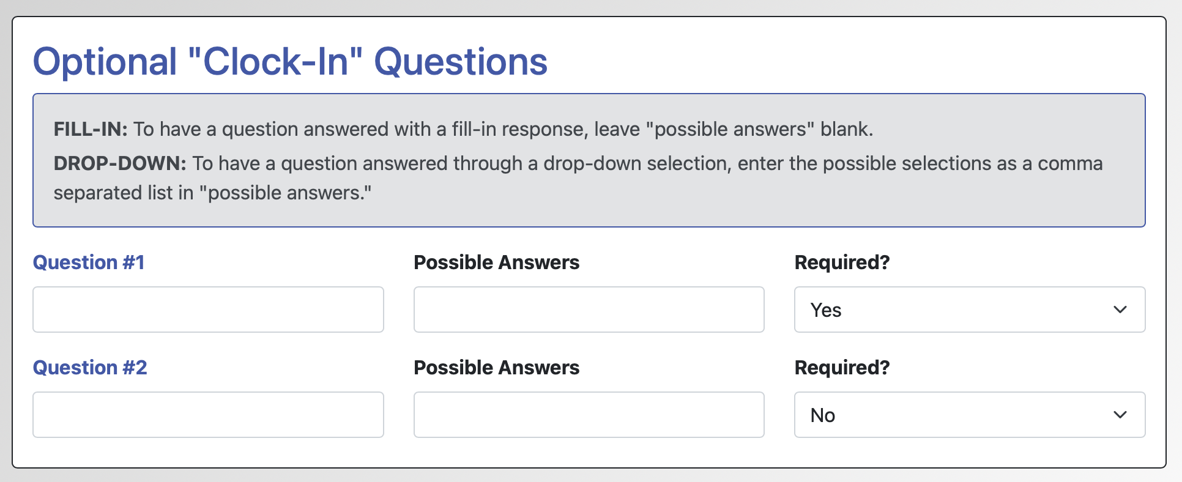Click chevron arrow on Question #1 Required select
This screenshot has width=1182, height=482.
(x=1120, y=310)
